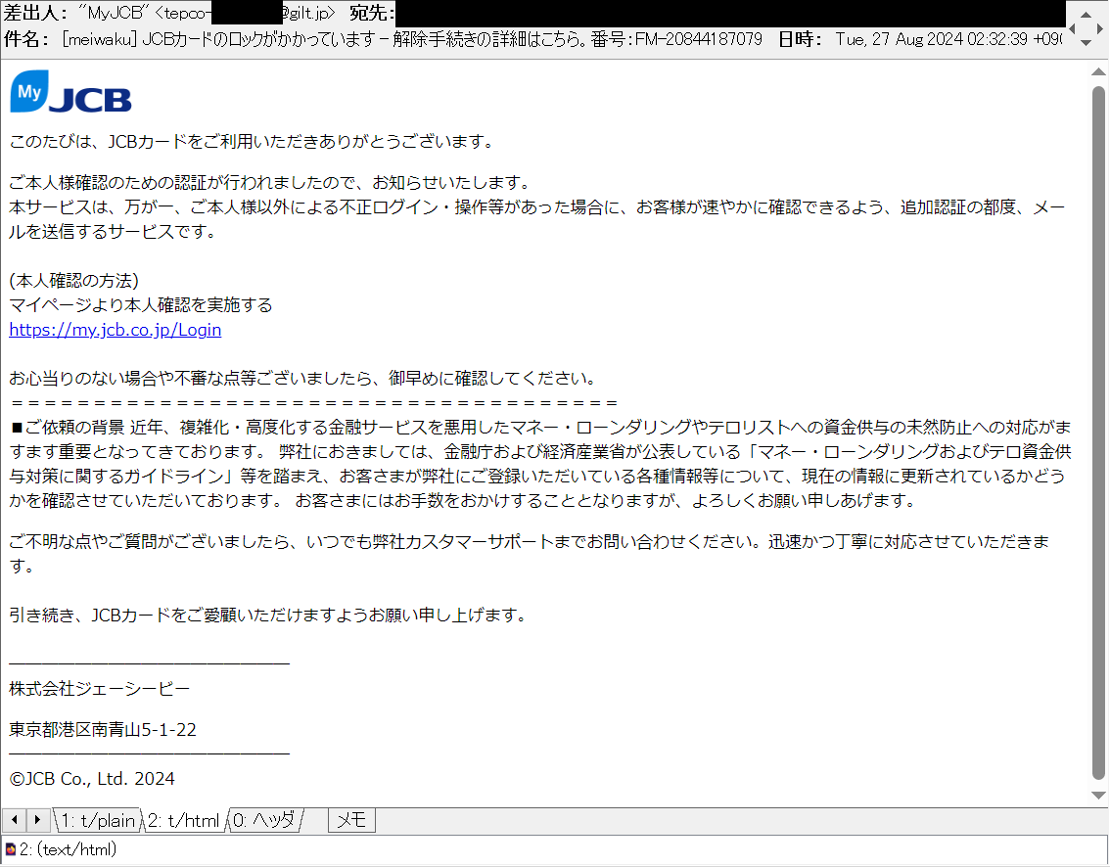This screenshot has height=867, width=1110.
Task: Click the closing line 引き続き、JCBカード
Action: [x=269, y=616]
